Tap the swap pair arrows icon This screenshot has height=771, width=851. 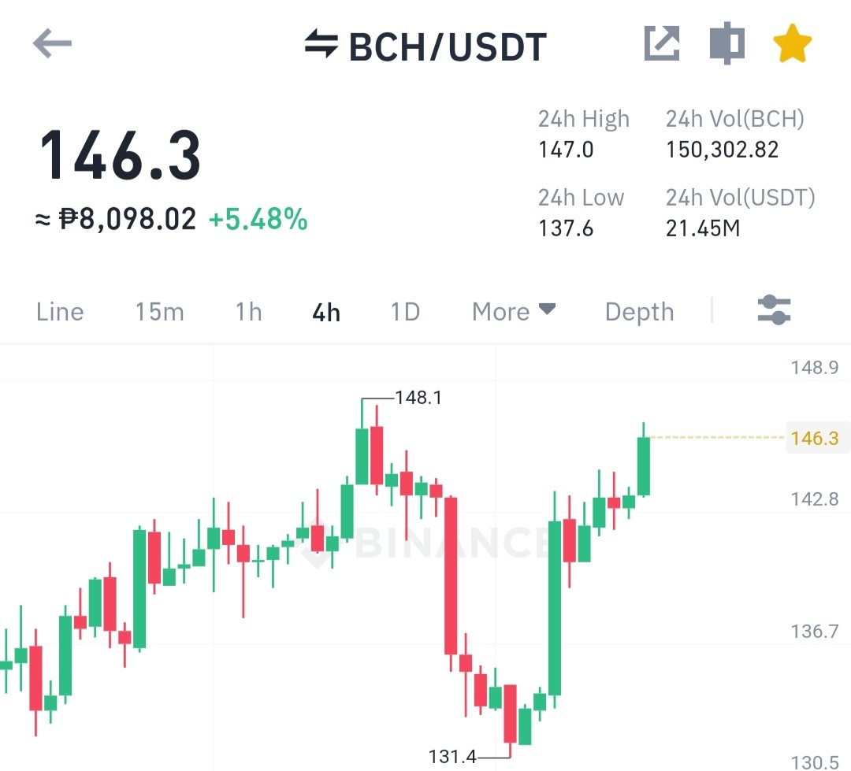[321, 43]
